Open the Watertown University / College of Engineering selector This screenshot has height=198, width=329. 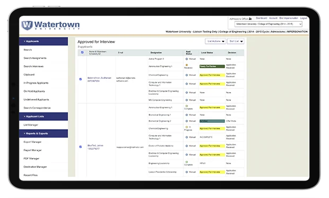[x=268, y=24]
